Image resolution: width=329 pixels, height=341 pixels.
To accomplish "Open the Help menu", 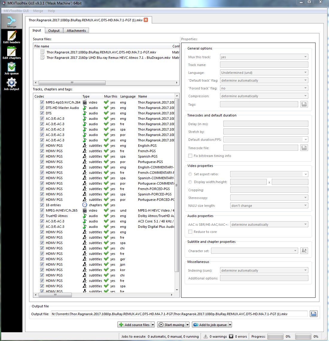I will (x=51, y=11).
